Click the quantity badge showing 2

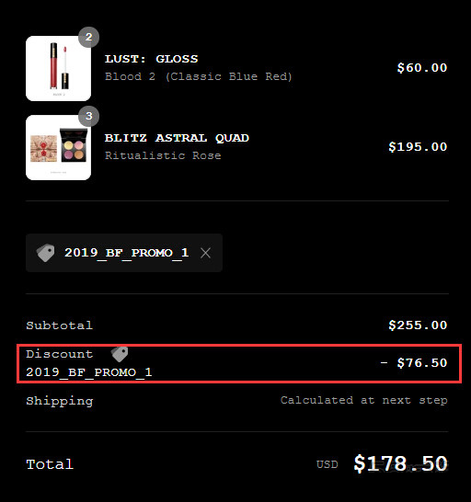tap(88, 37)
